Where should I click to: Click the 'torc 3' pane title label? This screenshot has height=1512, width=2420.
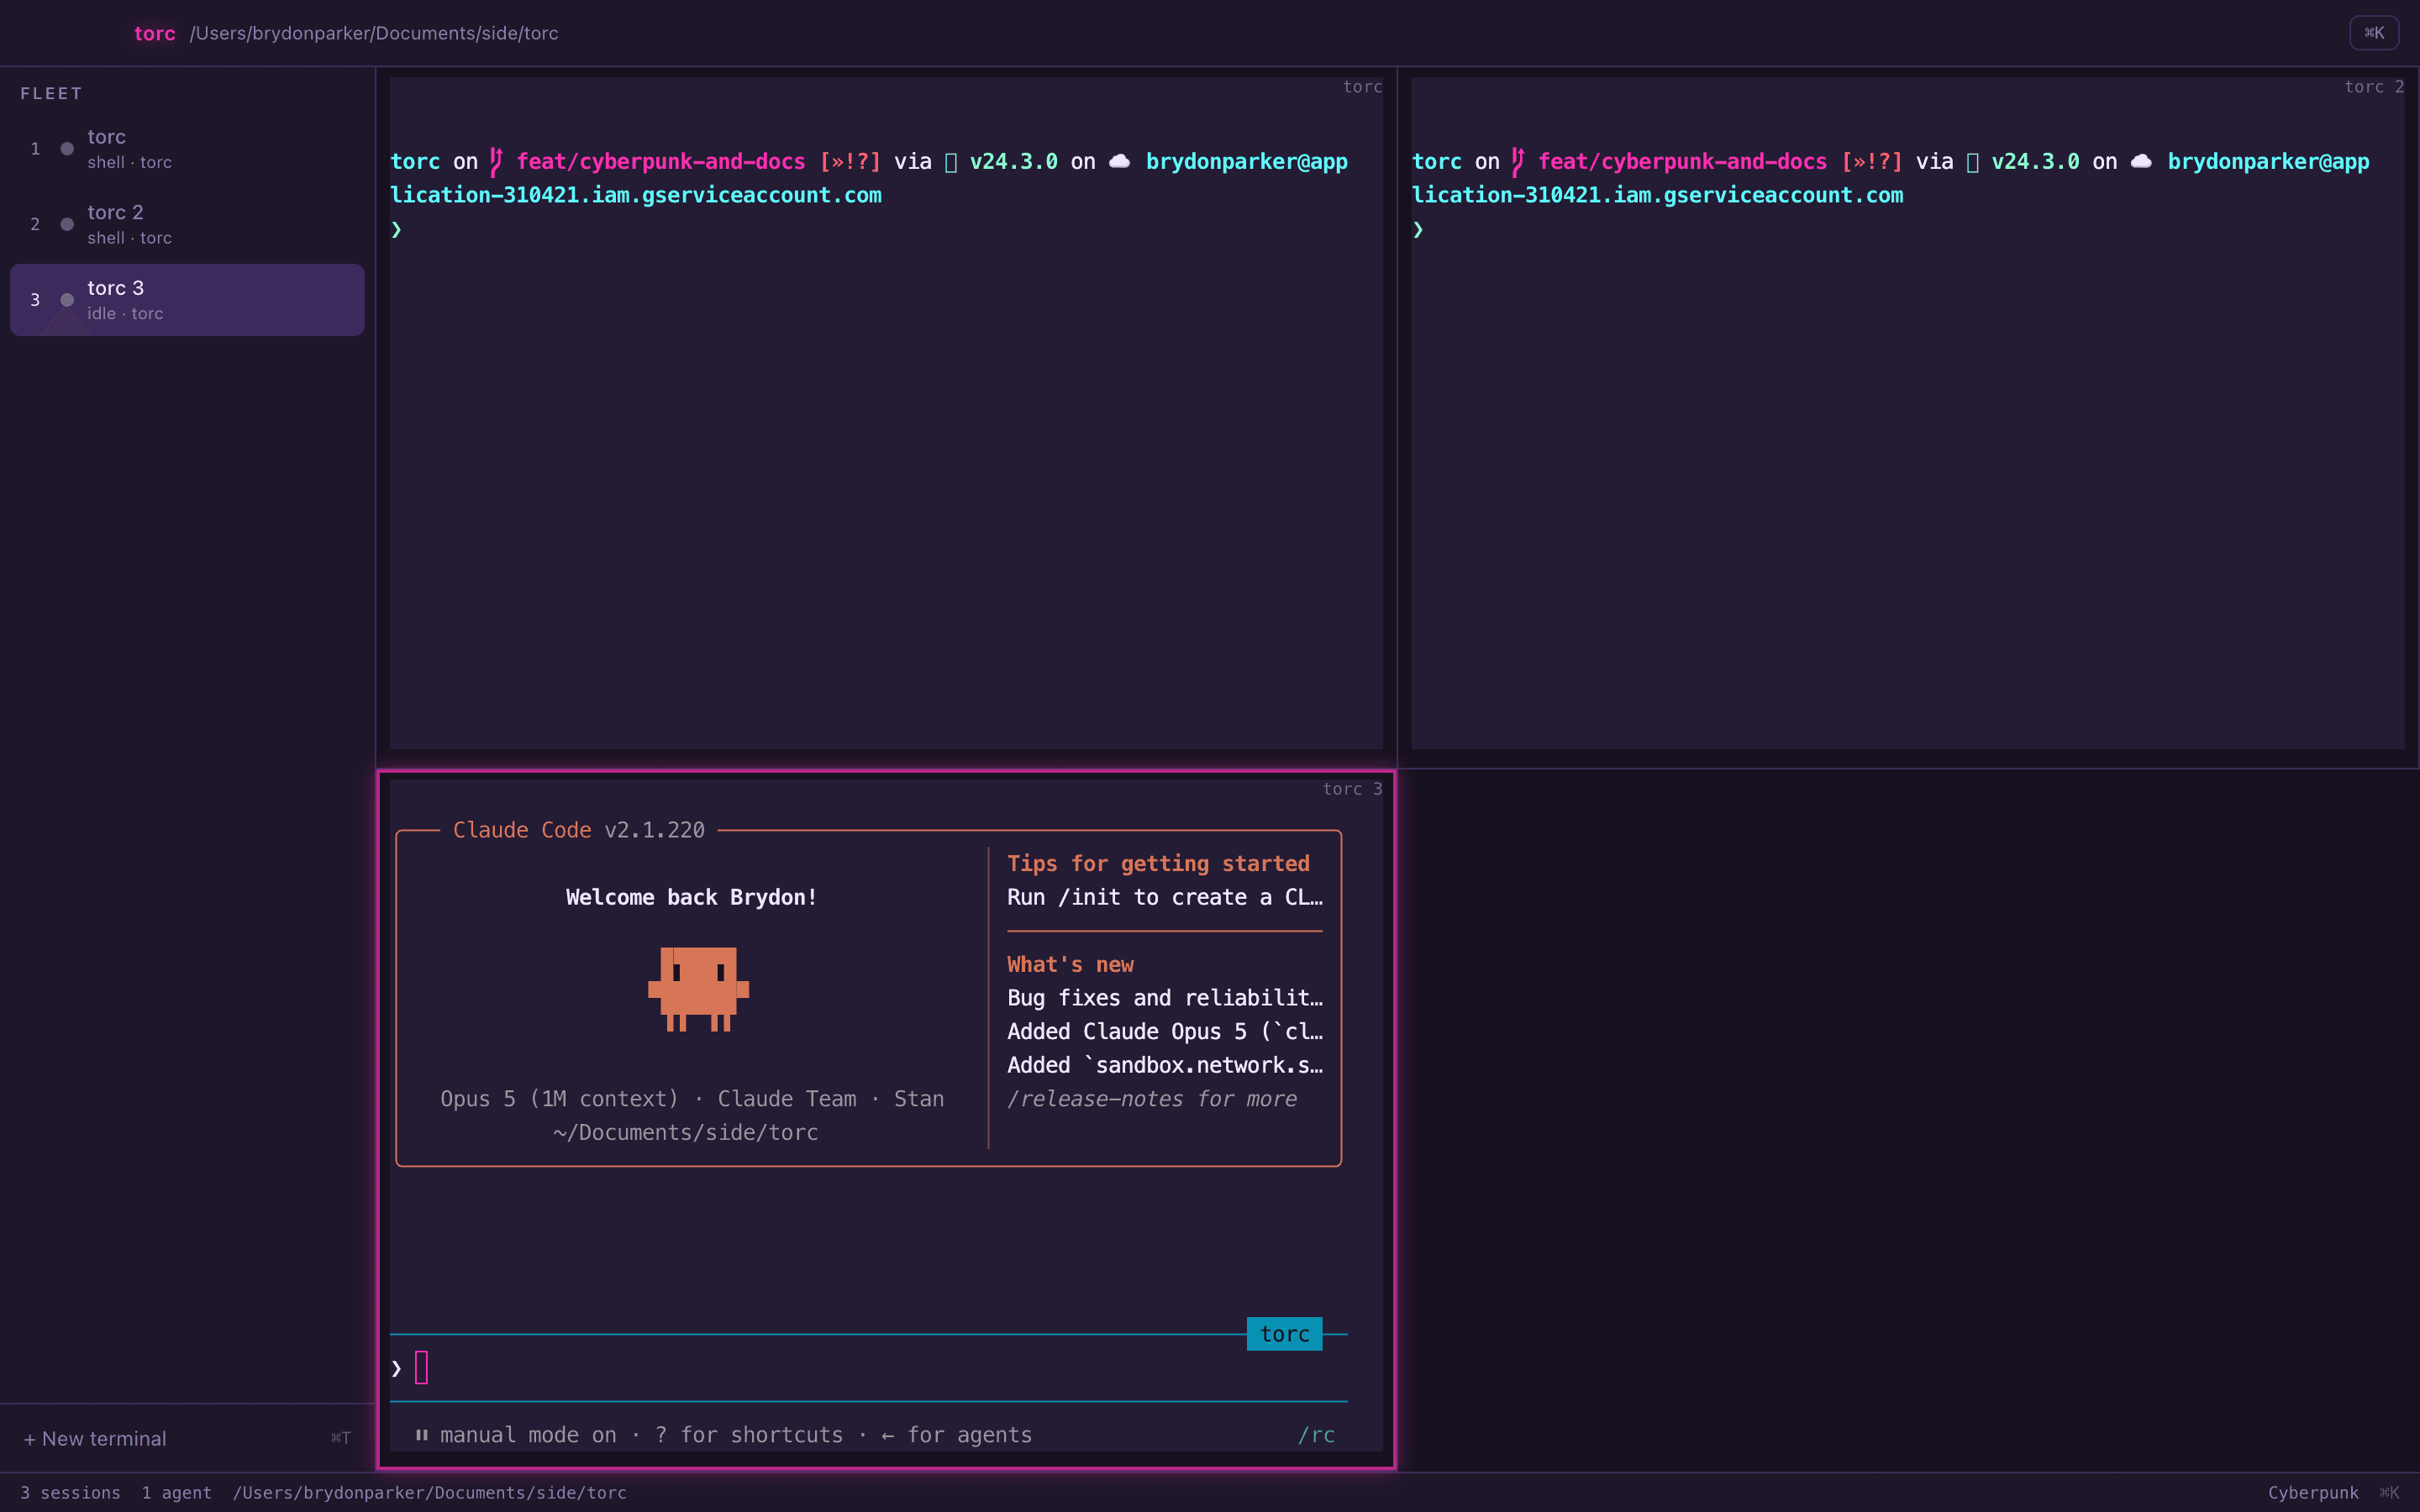click(1352, 789)
